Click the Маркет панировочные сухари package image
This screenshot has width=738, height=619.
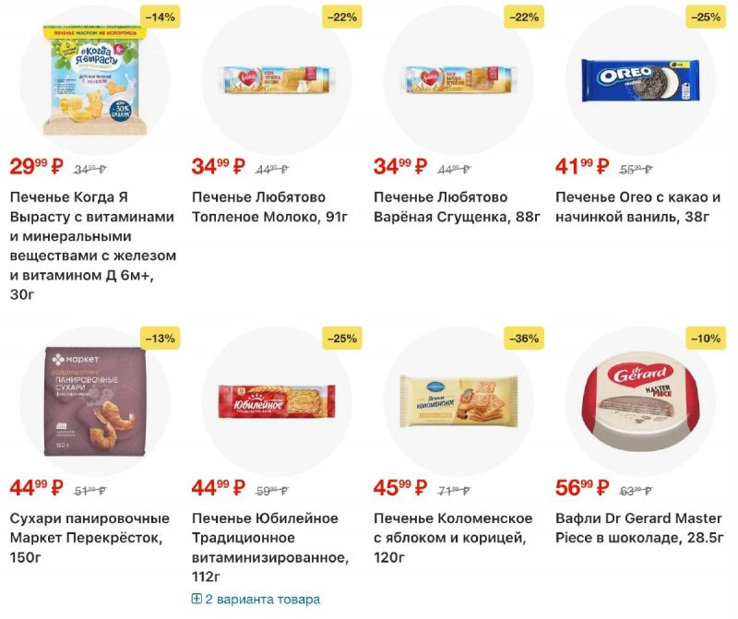93,402
